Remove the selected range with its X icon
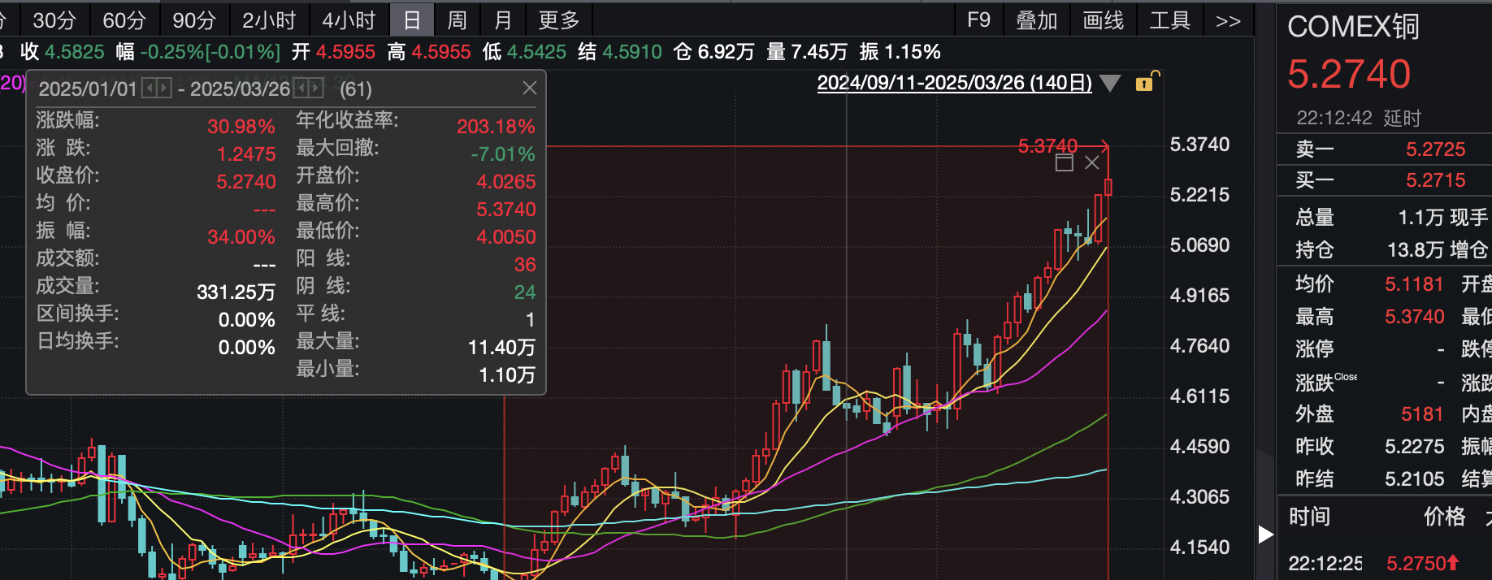This screenshot has height=580, width=1492. pyautogui.click(x=1092, y=162)
